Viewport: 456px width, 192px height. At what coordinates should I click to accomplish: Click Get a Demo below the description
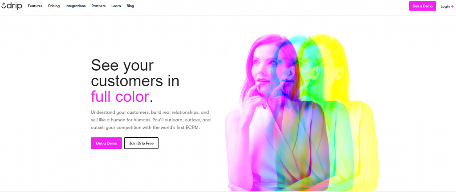[106, 143]
